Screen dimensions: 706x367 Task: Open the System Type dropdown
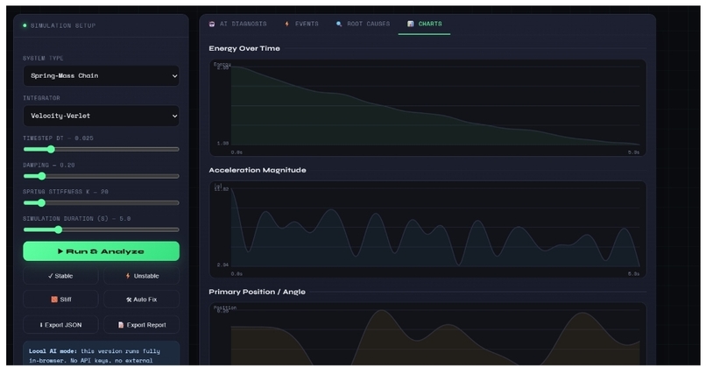[x=101, y=75]
